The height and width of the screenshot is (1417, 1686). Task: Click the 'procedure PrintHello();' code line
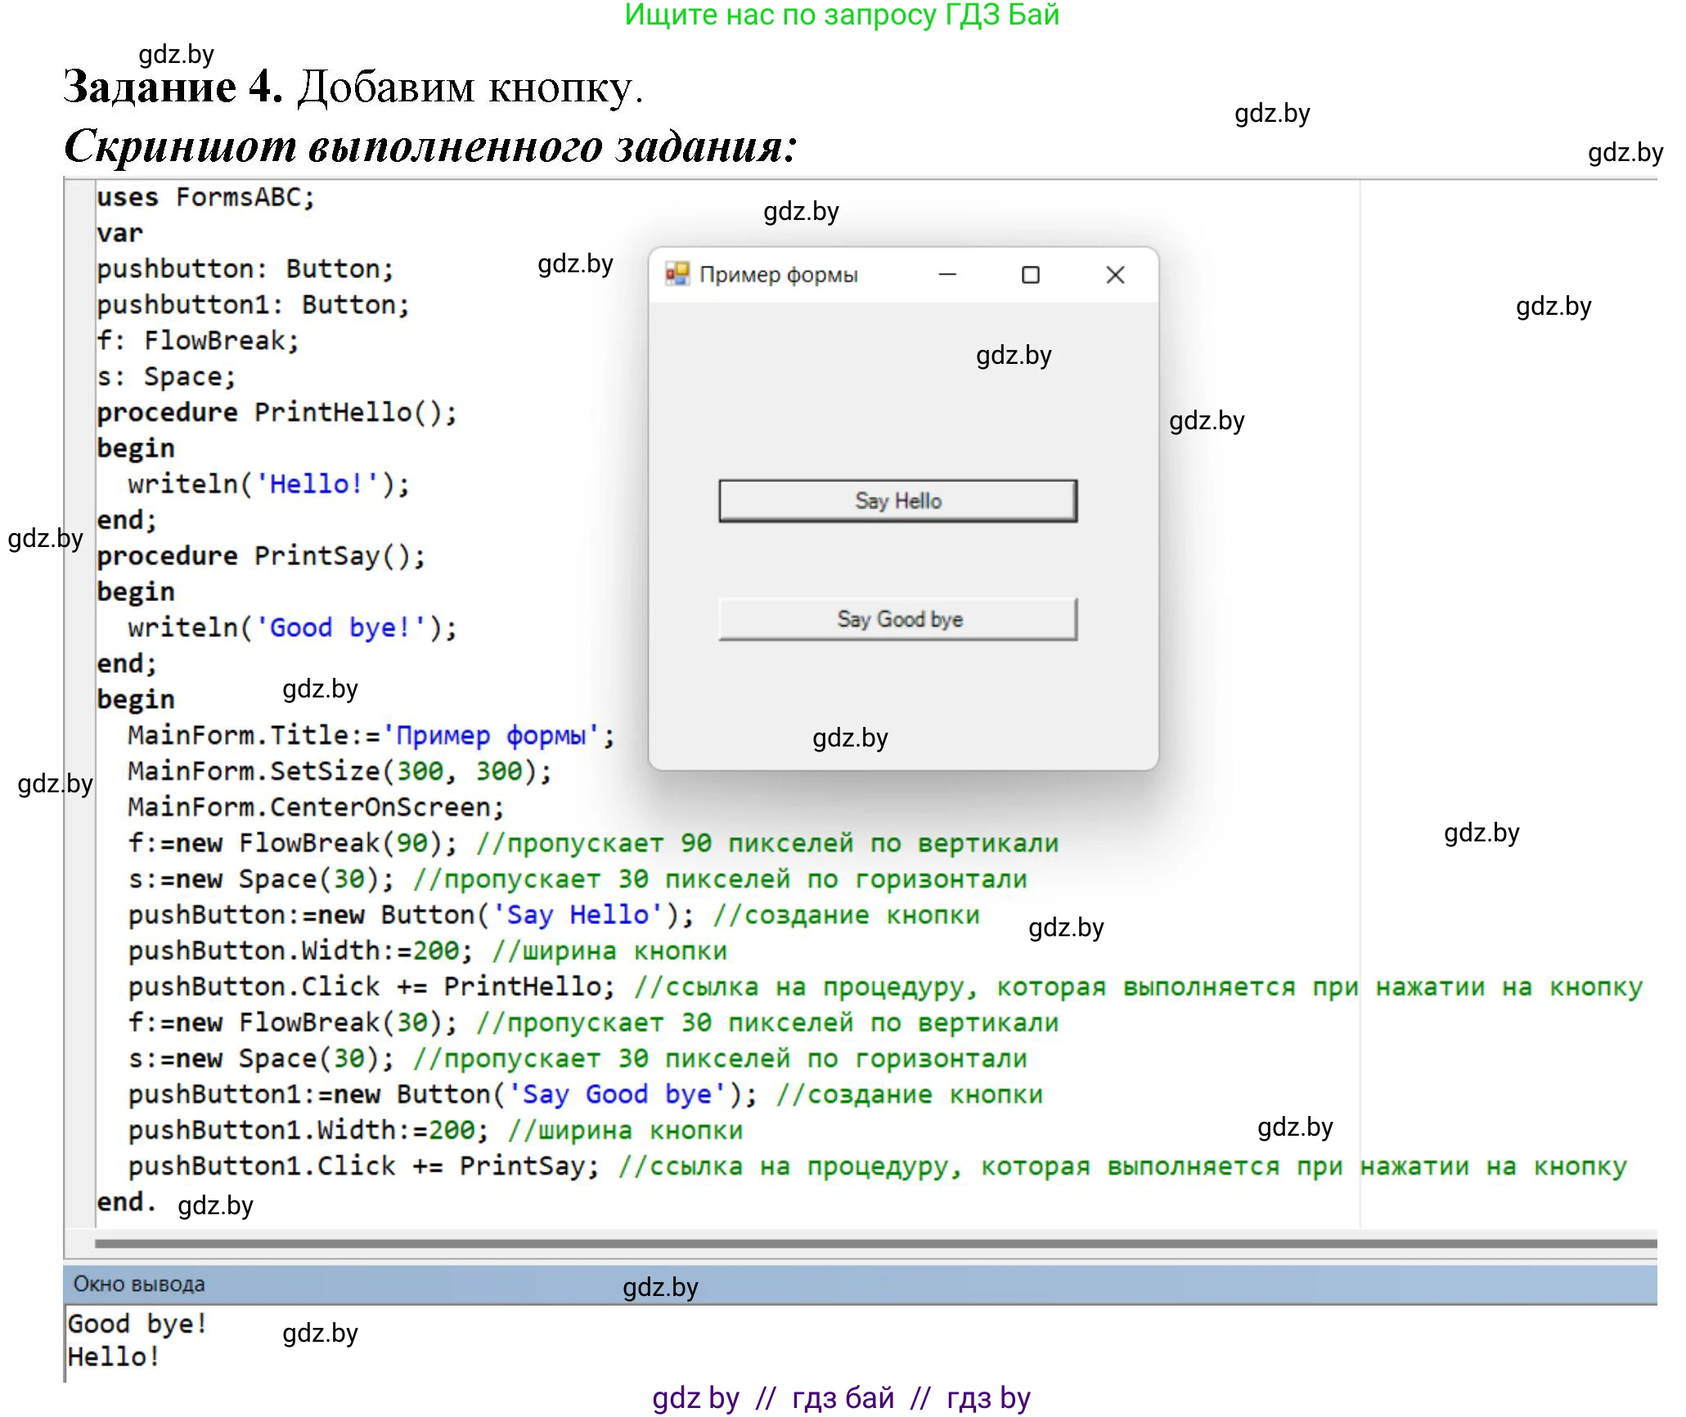point(277,412)
